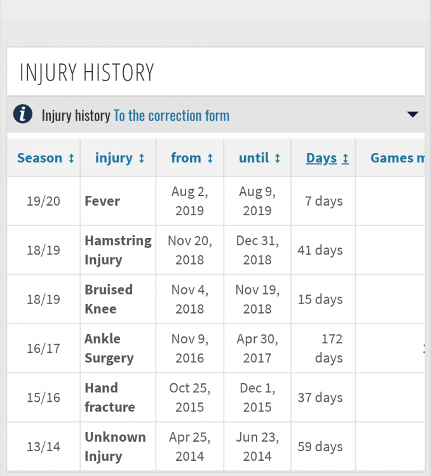This screenshot has width=432, height=476.
Task: Click the info icon beside Injury history
Action: [23, 114]
